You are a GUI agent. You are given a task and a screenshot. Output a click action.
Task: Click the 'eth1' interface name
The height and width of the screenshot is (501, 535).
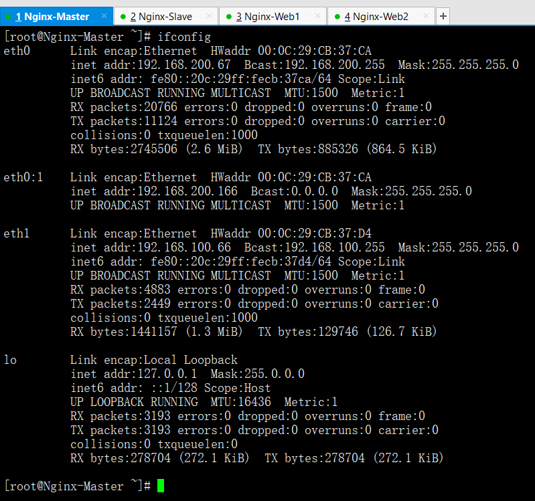[16, 233]
